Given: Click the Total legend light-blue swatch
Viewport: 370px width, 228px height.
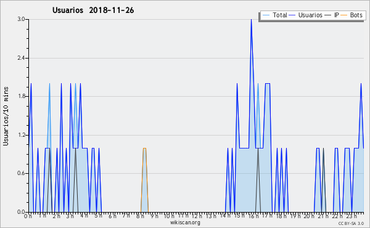Looking at the screenshot, I should pos(266,15).
